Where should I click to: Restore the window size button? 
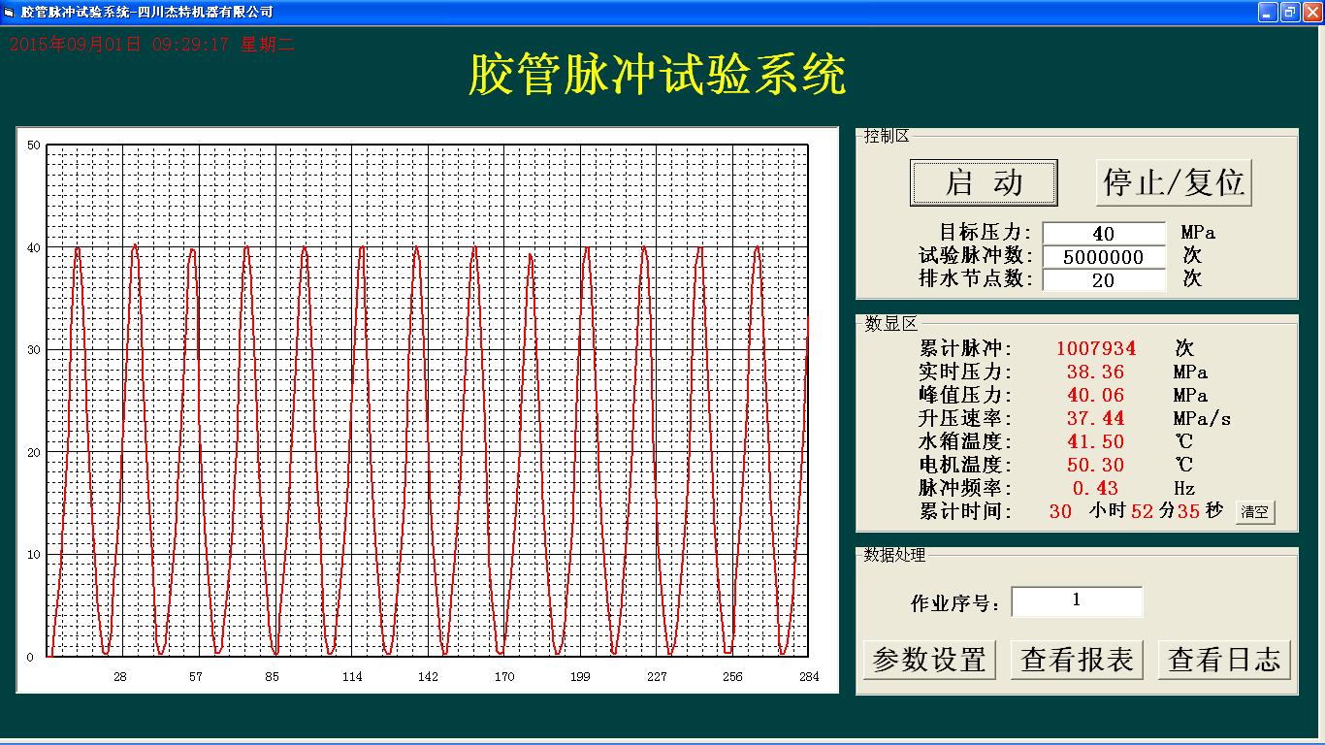(x=1290, y=12)
